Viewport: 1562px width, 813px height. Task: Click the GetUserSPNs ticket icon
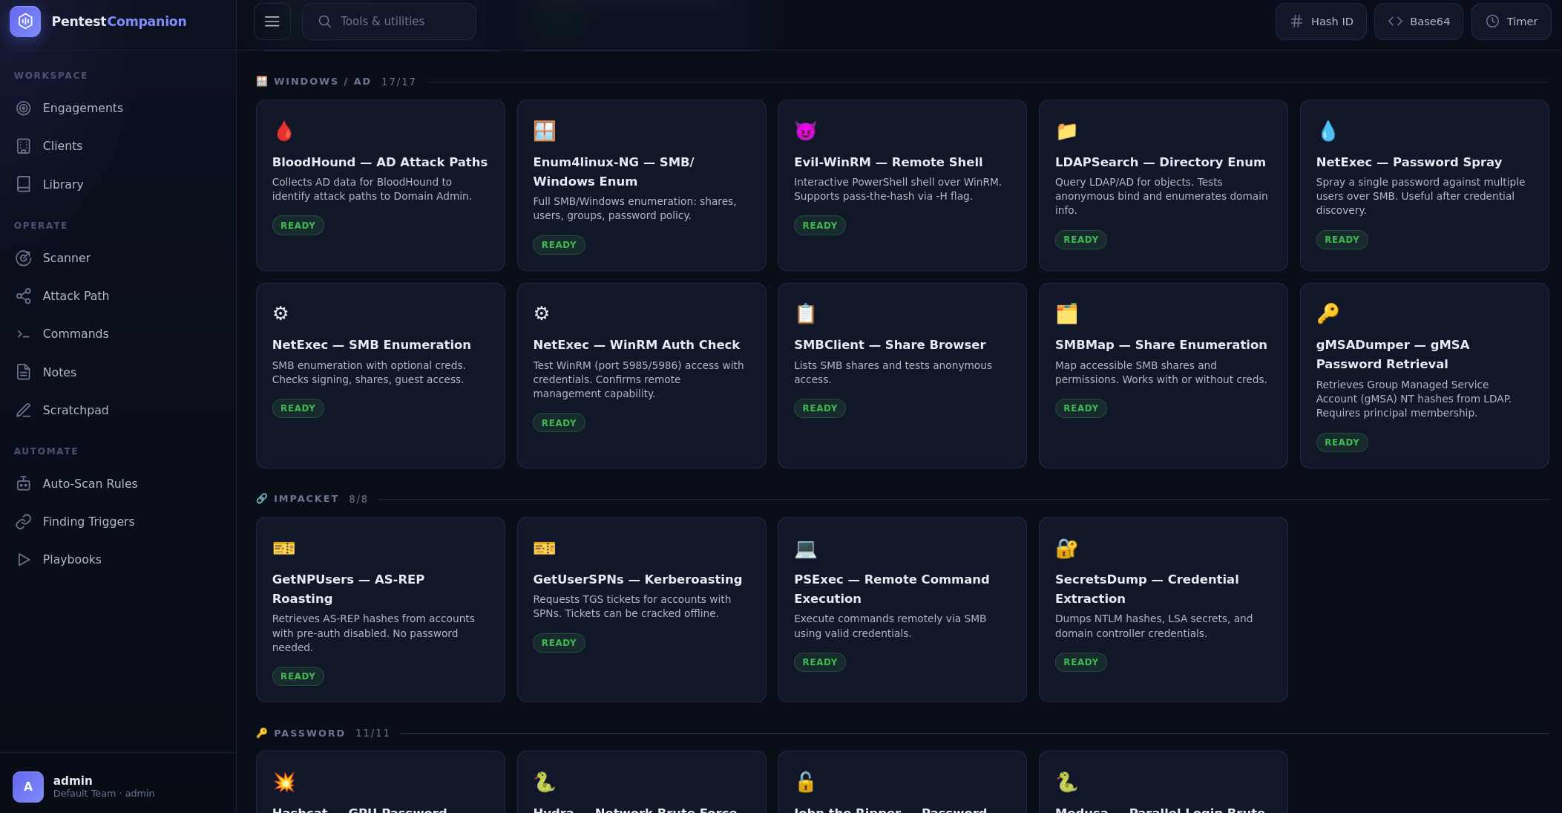(x=545, y=549)
